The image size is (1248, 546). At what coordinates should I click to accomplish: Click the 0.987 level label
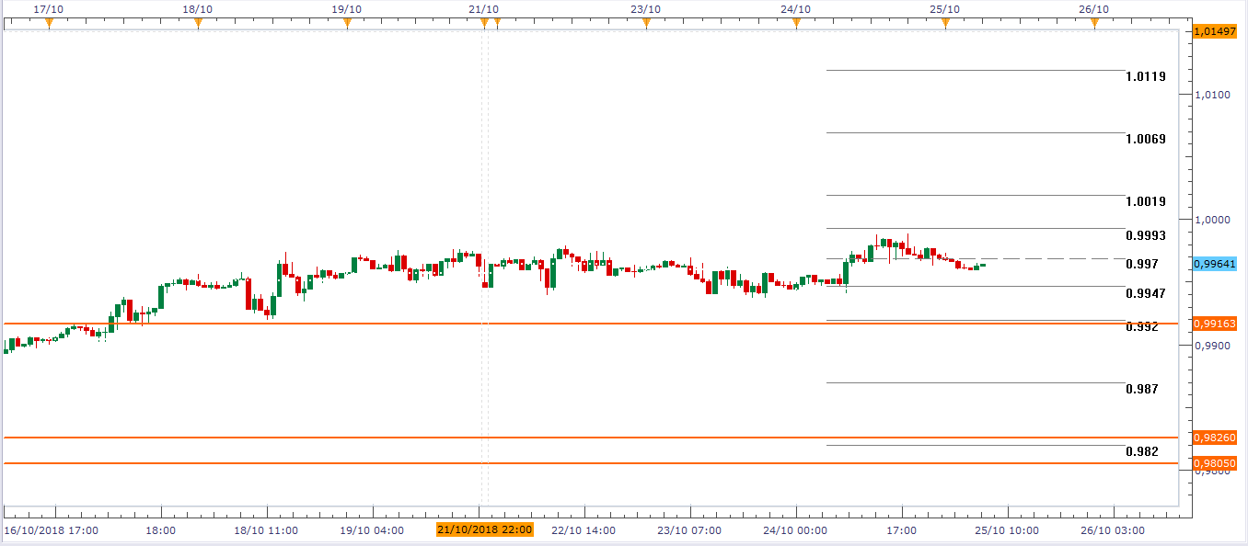click(1142, 389)
